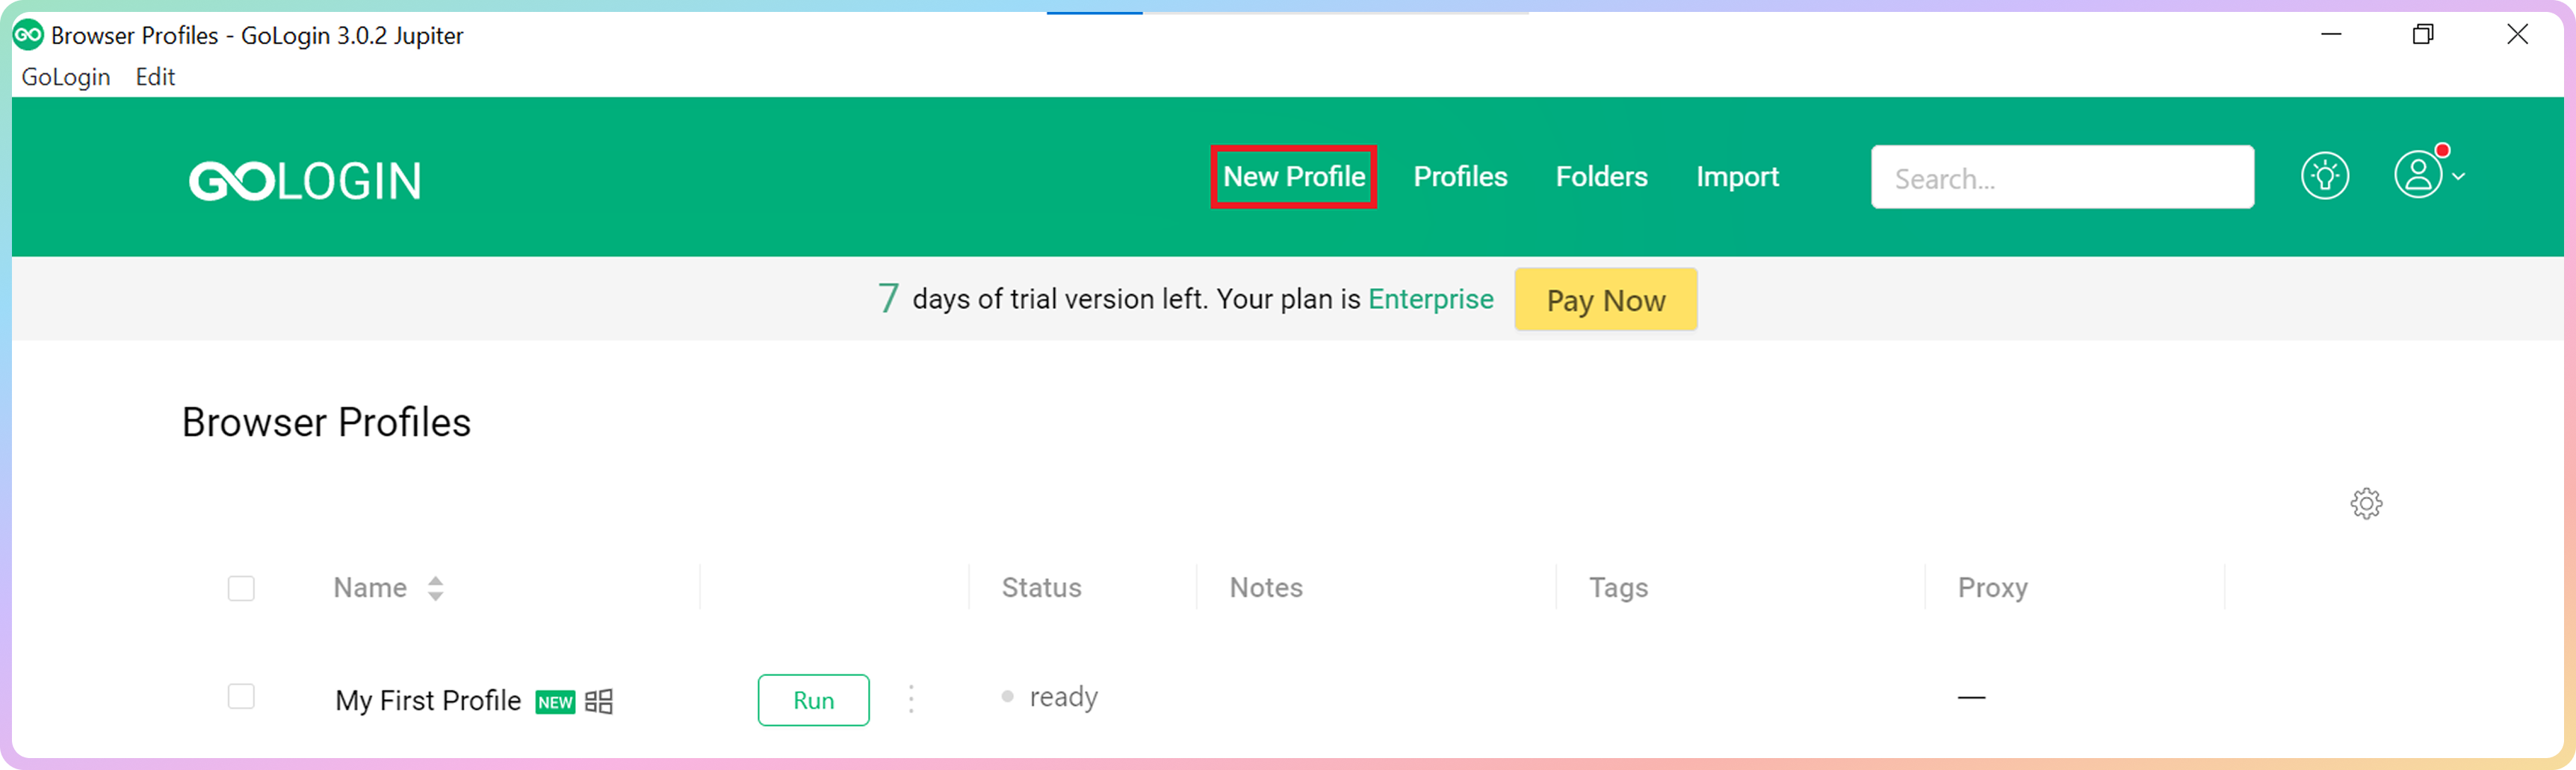
Task: Click the GoLogin app icon in title bar
Action: (x=28, y=35)
